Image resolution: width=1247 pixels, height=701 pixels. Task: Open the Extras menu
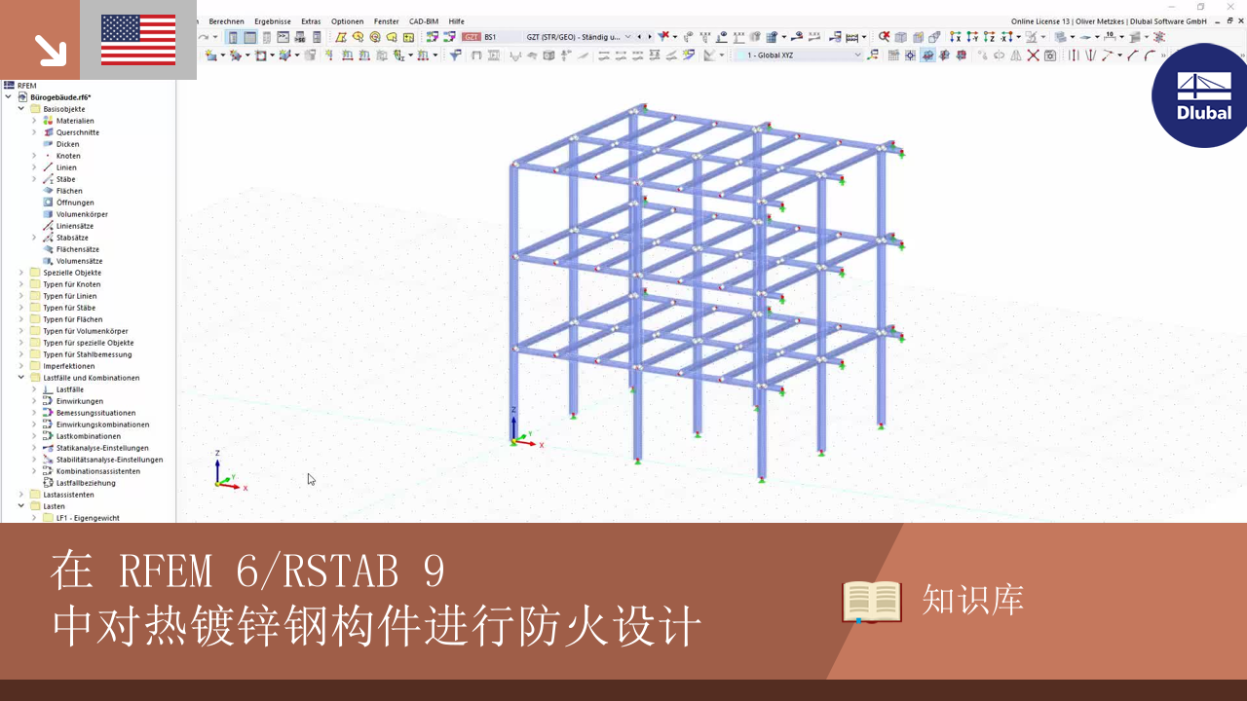311,21
